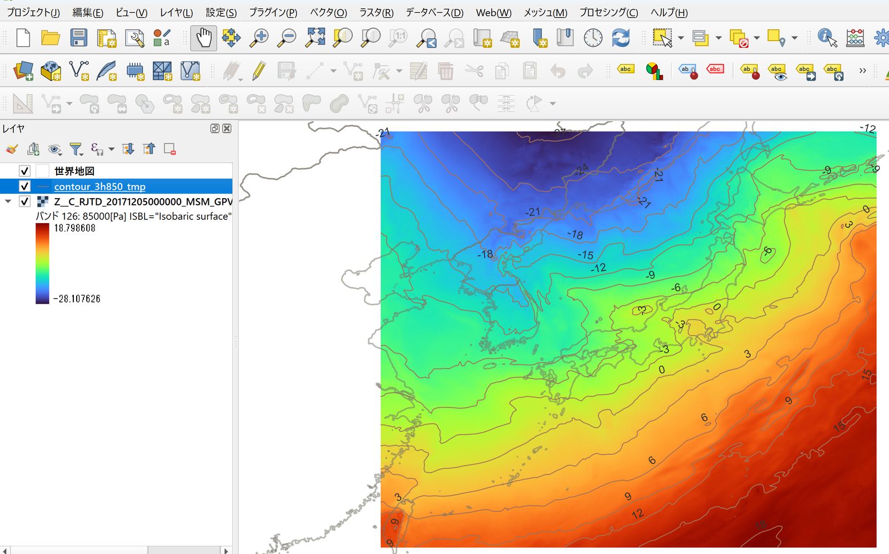
Task: Open the ラスタ menu
Action: point(376,12)
